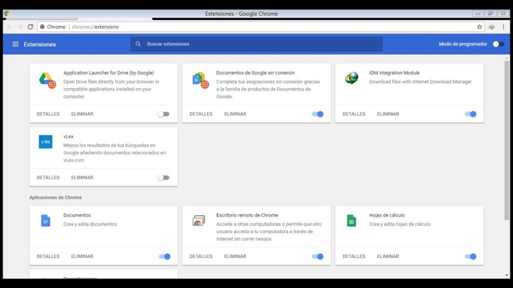Eliminar Escritorio remoto de Chrome
This screenshot has height=288, width=513.
coord(235,256)
